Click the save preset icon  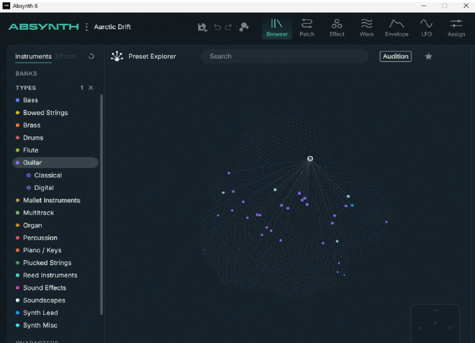pyautogui.click(x=202, y=27)
